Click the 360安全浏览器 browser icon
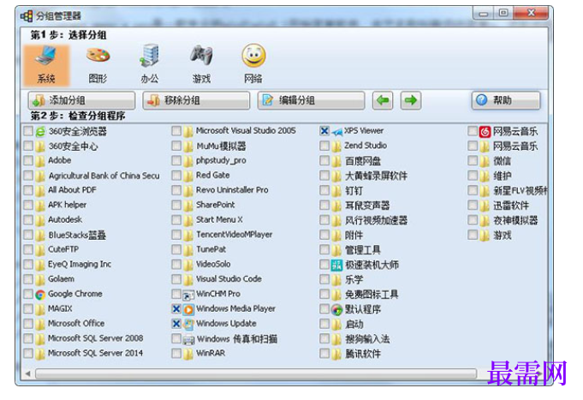 40,132
